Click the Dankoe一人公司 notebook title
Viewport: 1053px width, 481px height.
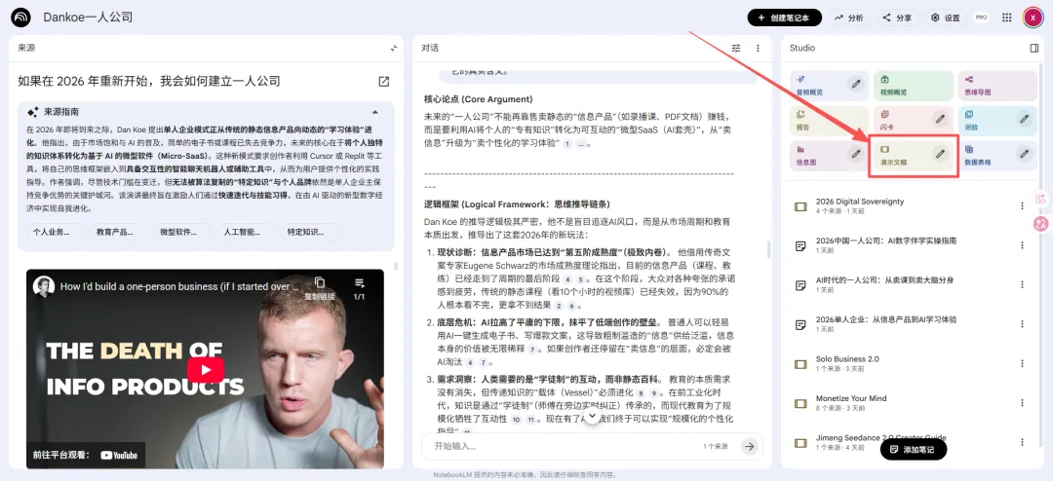88,18
